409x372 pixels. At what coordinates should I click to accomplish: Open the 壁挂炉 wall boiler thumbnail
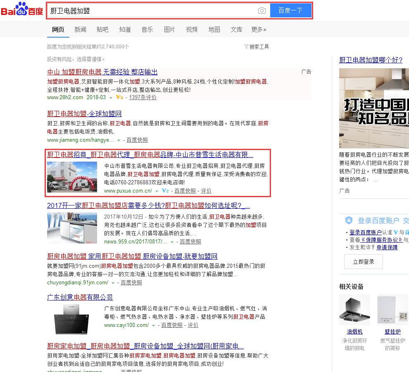point(392,310)
